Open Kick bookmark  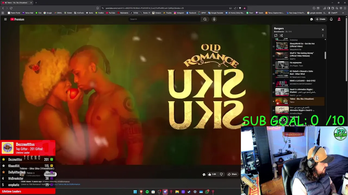tap(39, 13)
